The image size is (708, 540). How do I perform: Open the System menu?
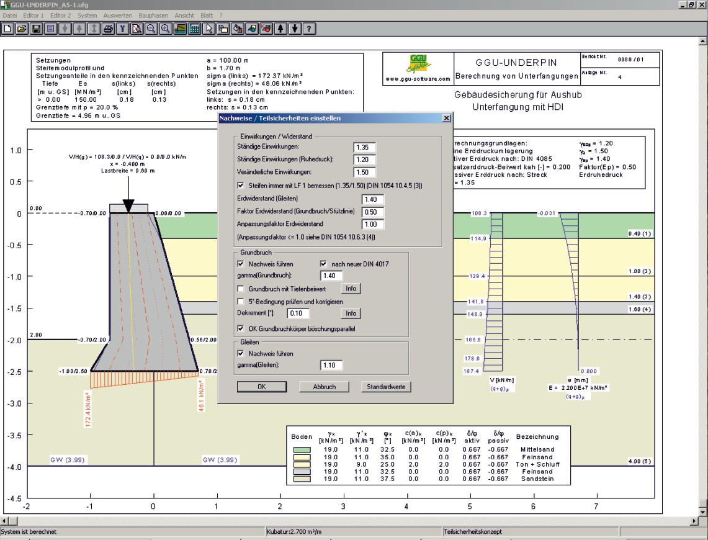pos(87,16)
